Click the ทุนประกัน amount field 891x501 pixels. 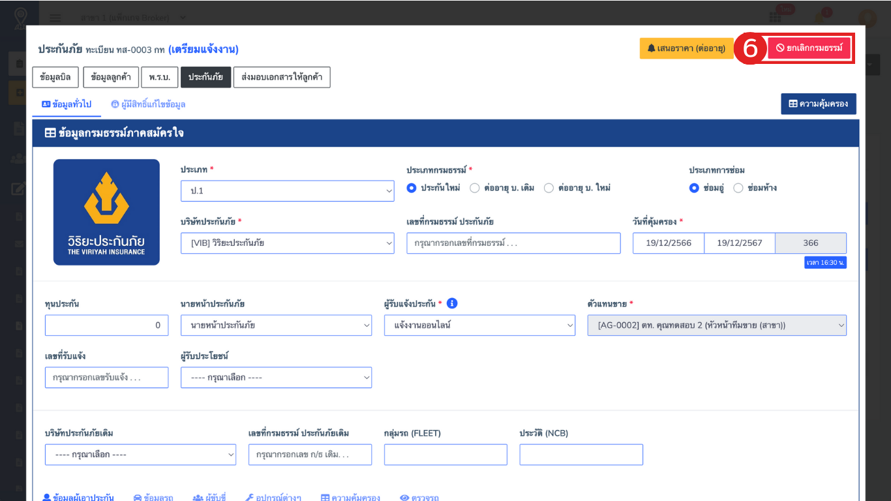point(106,325)
